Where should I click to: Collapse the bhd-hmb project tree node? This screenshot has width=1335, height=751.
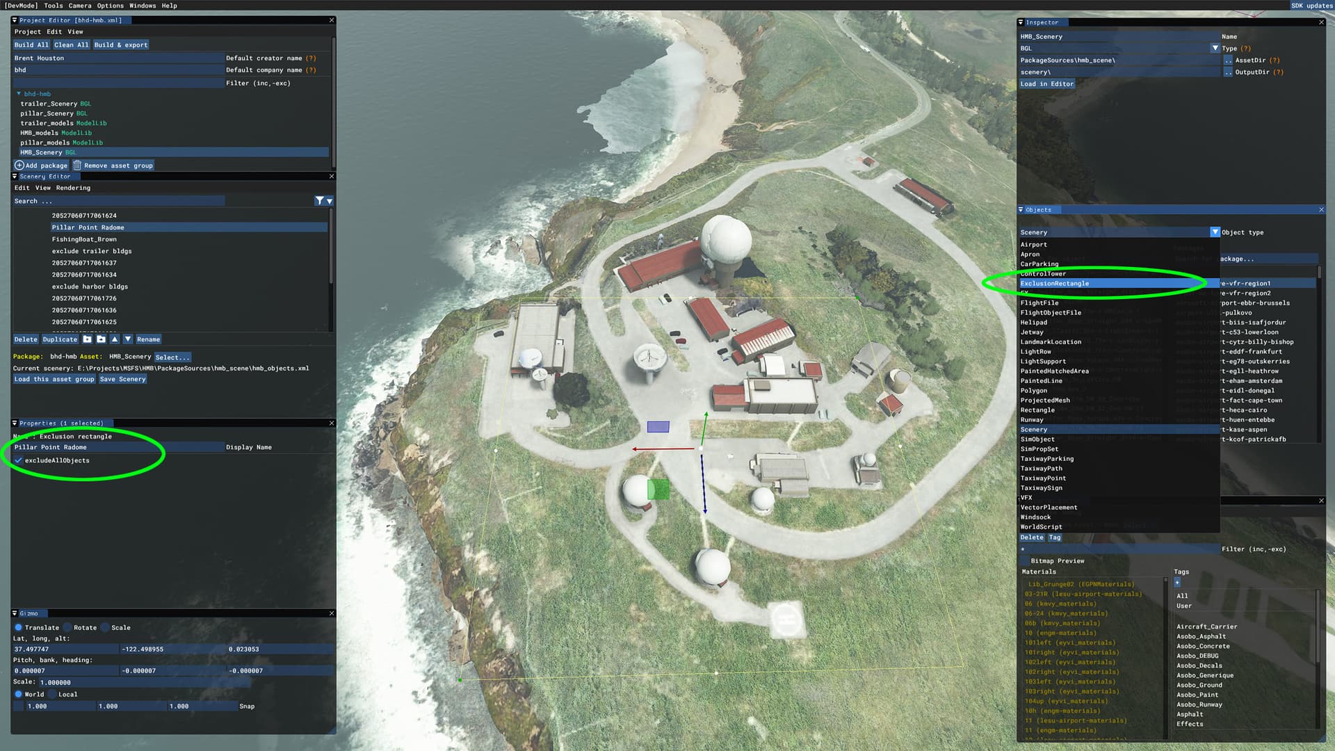click(19, 94)
